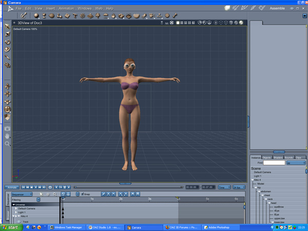Expand the Default Camera timeline entry

16,208
